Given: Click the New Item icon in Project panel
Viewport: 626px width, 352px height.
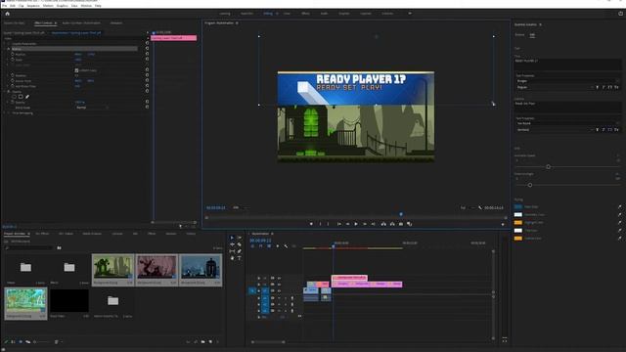Looking at the screenshot, I should pos(210,342).
